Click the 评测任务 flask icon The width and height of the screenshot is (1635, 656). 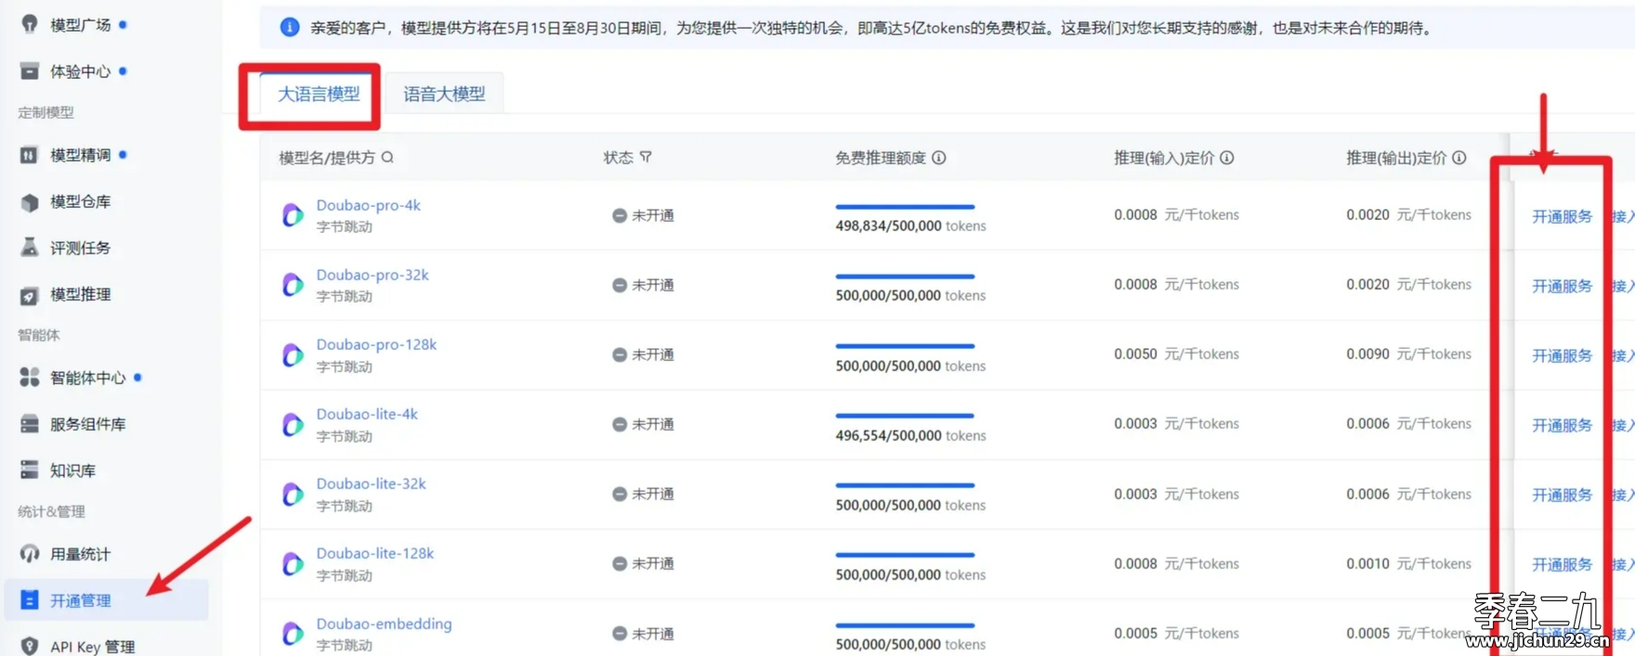click(x=30, y=247)
